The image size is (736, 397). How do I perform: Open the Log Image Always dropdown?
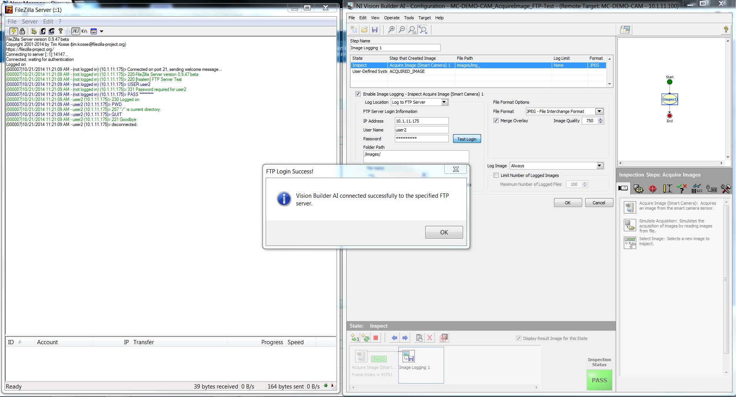(600, 166)
